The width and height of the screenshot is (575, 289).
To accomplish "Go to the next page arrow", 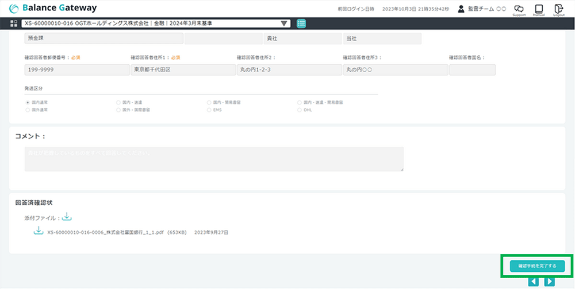I will point(549,282).
